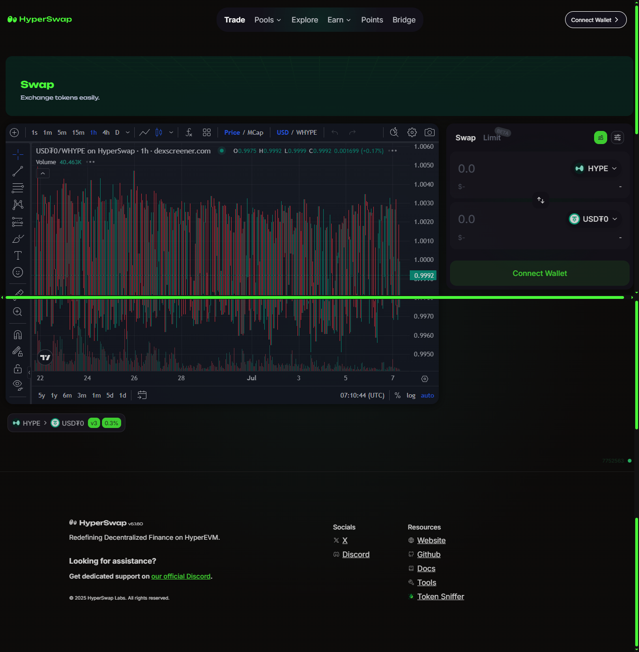Open our official Discord link
639x652 pixels.
tap(181, 576)
